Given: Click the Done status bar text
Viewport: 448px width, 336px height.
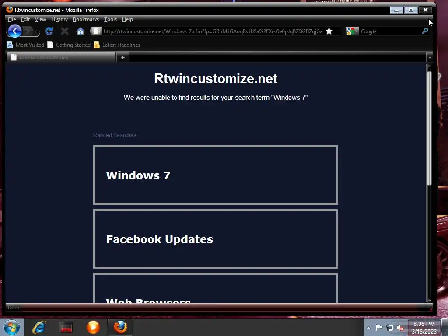Looking at the screenshot, I should [14, 308].
